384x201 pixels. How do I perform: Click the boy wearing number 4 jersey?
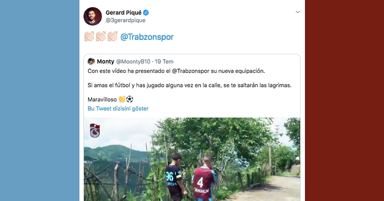(x=204, y=178)
